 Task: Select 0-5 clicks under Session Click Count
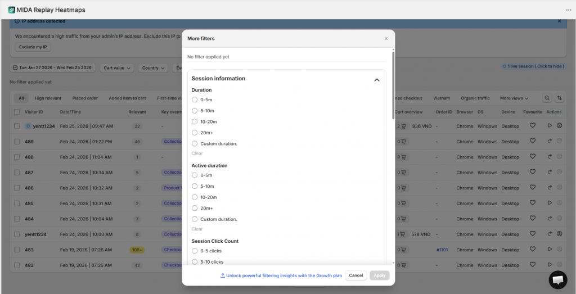click(x=195, y=251)
